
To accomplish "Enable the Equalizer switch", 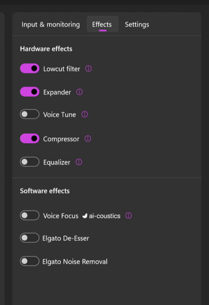I will pyautogui.click(x=30, y=161).
